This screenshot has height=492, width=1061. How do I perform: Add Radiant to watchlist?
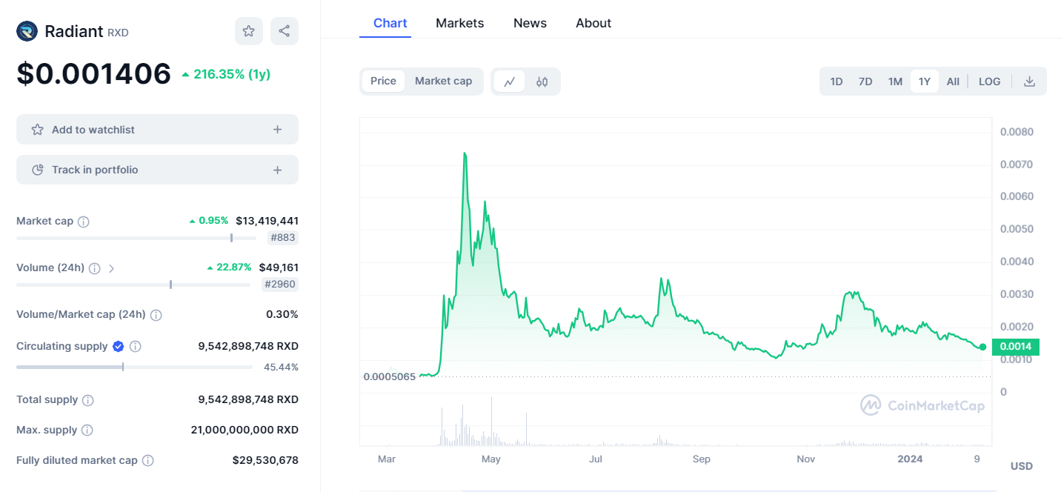157,130
